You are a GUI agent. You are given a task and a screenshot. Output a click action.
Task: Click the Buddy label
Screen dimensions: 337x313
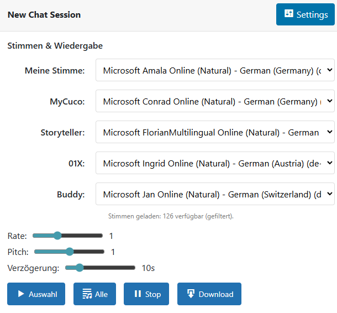[x=71, y=195]
